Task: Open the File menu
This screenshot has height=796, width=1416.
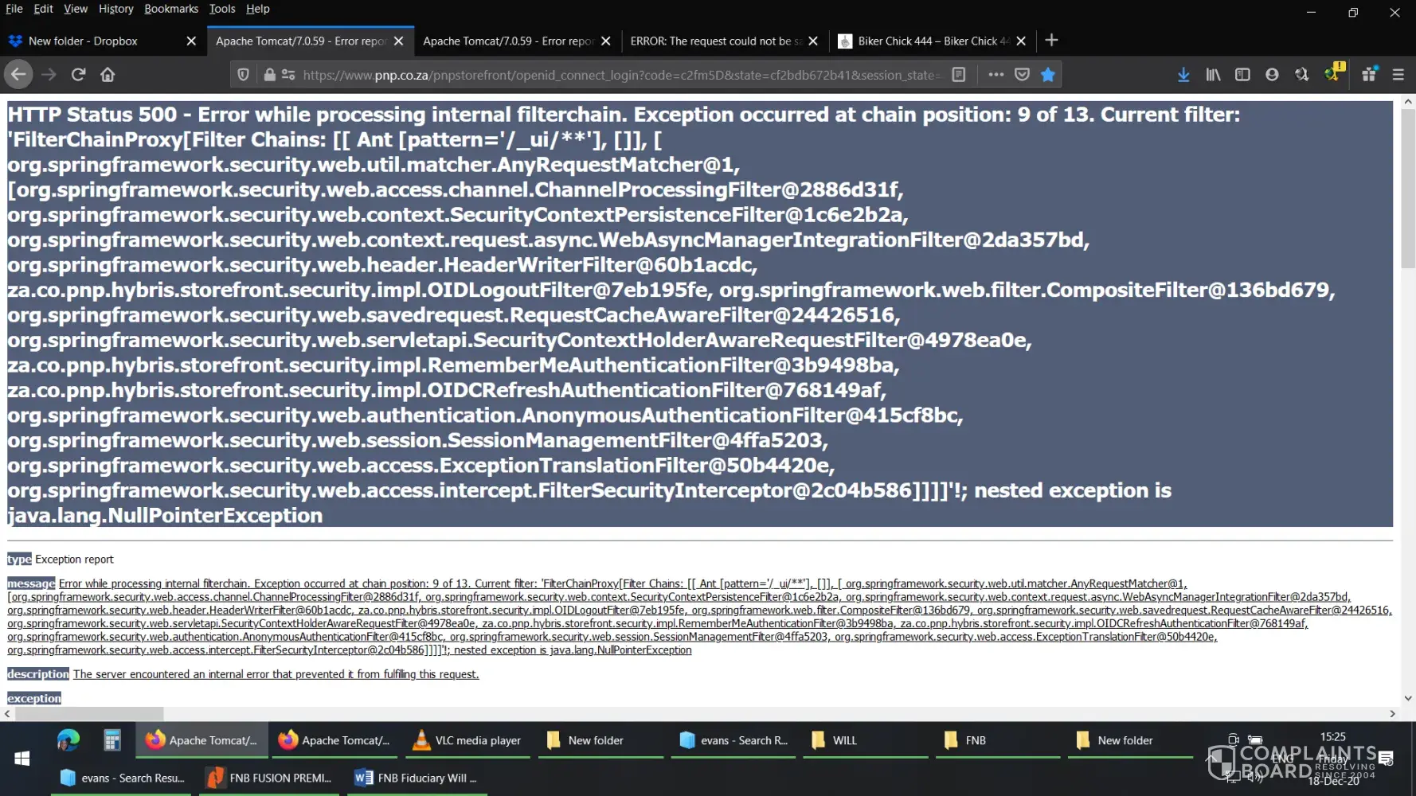Action: coord(14,9)
